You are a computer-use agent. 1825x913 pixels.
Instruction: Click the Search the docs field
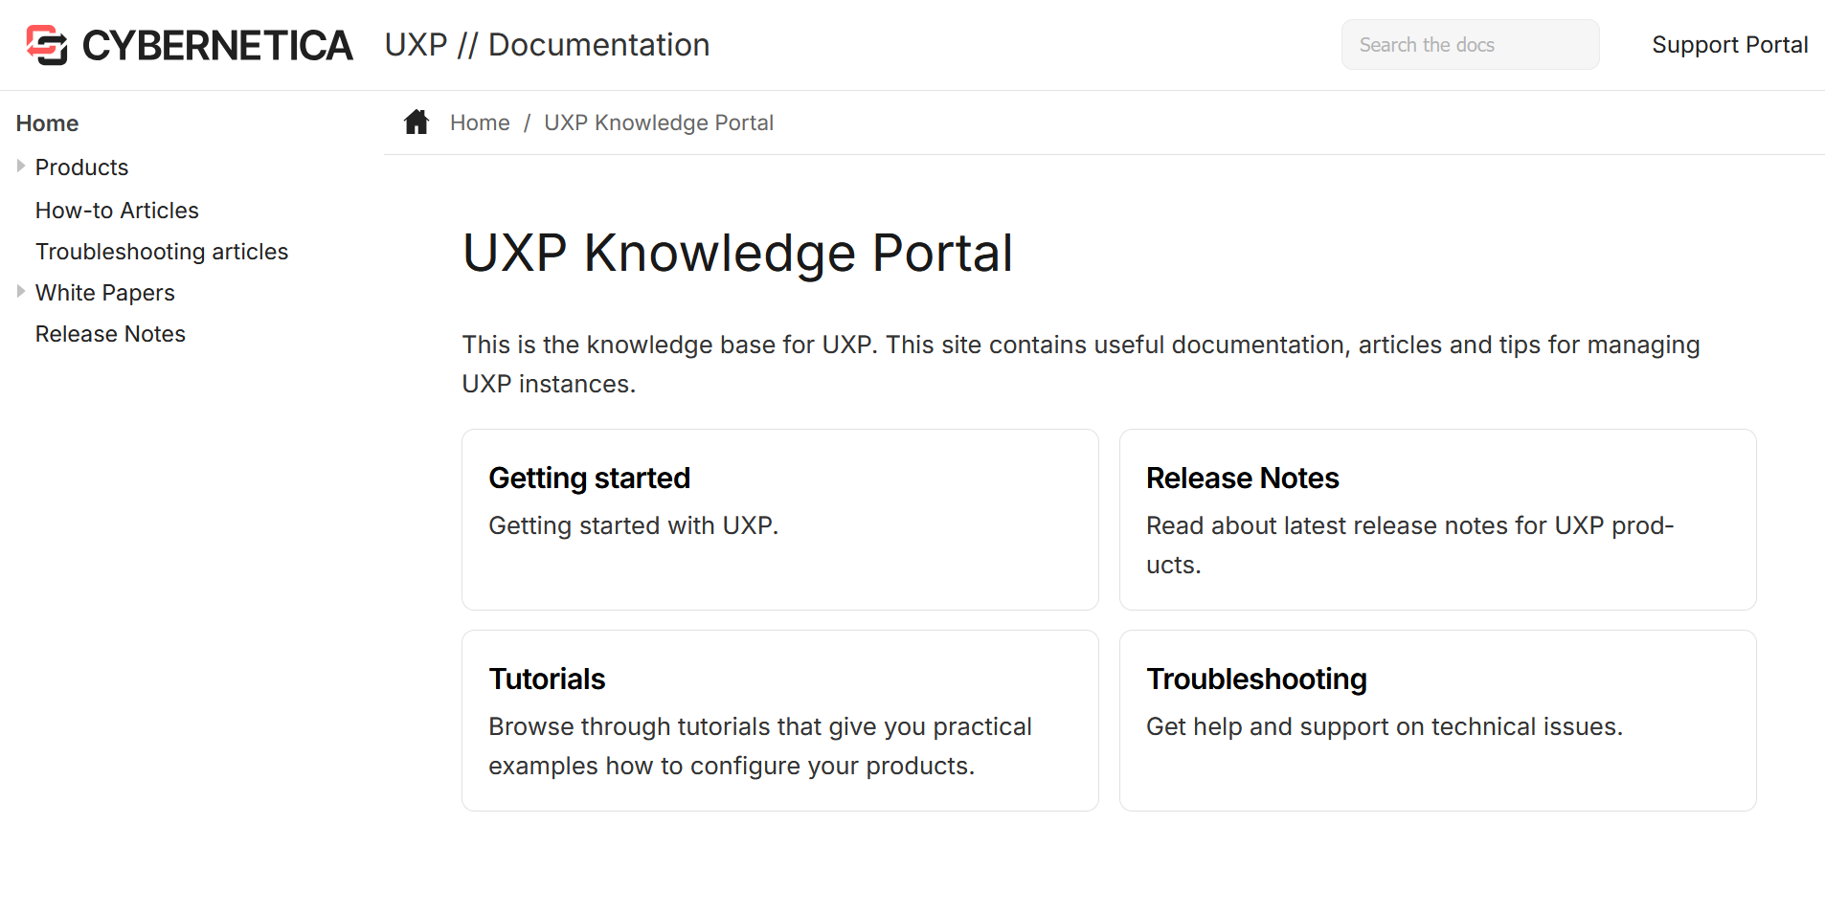(x=1470, y=45)
